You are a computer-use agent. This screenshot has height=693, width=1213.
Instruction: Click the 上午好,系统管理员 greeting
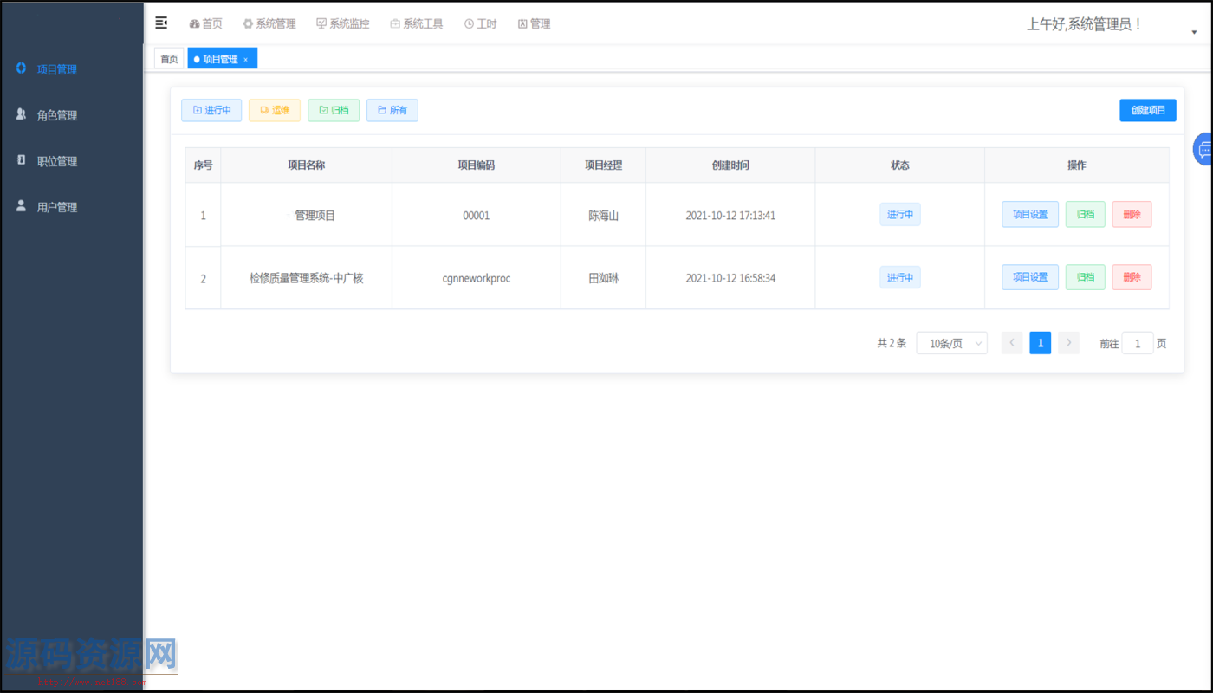pyautogui.click(x=1084, y=24)
